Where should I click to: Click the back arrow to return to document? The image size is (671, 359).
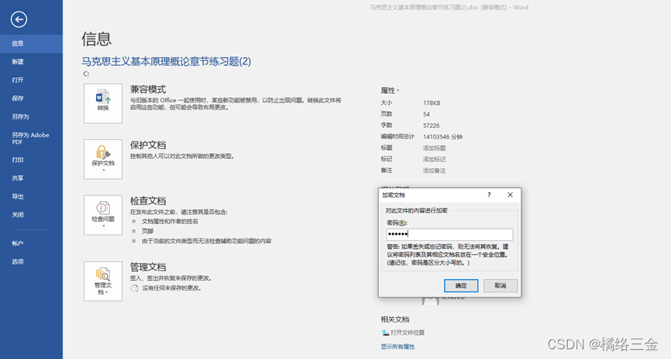[19, 20]
